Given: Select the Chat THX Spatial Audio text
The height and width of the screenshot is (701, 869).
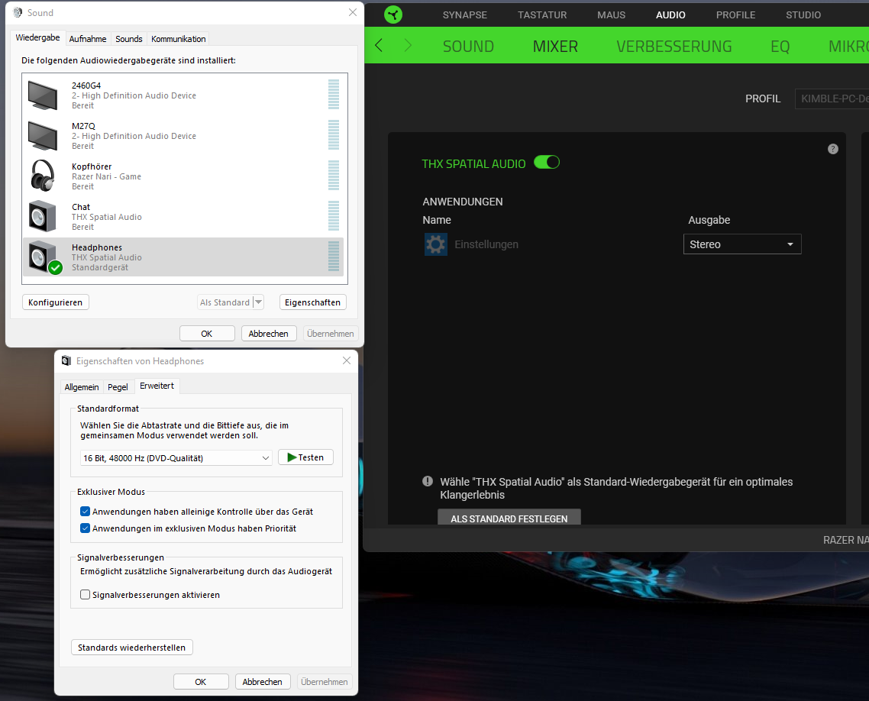Looking at the screenshot, I should point(106,217).
